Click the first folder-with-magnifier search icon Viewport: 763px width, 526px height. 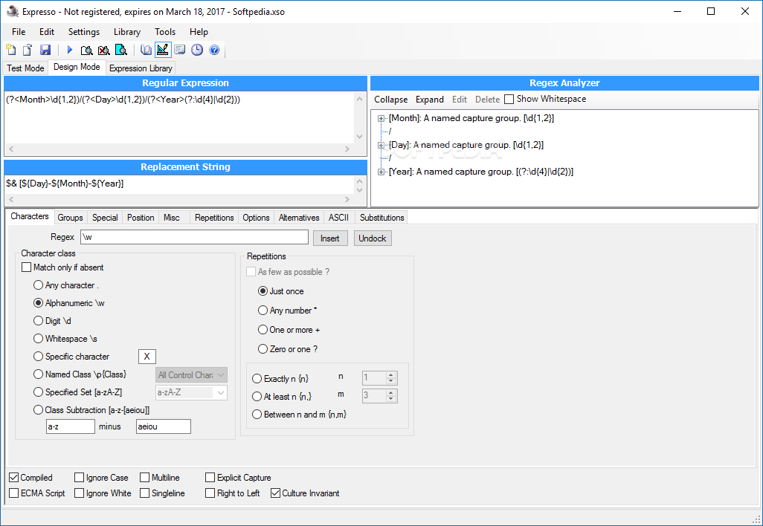point(86,50)
